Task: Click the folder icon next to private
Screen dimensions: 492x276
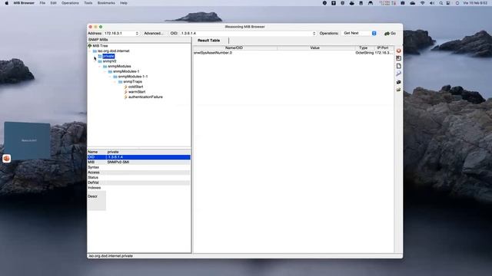Action: click(x=100, y=56)
